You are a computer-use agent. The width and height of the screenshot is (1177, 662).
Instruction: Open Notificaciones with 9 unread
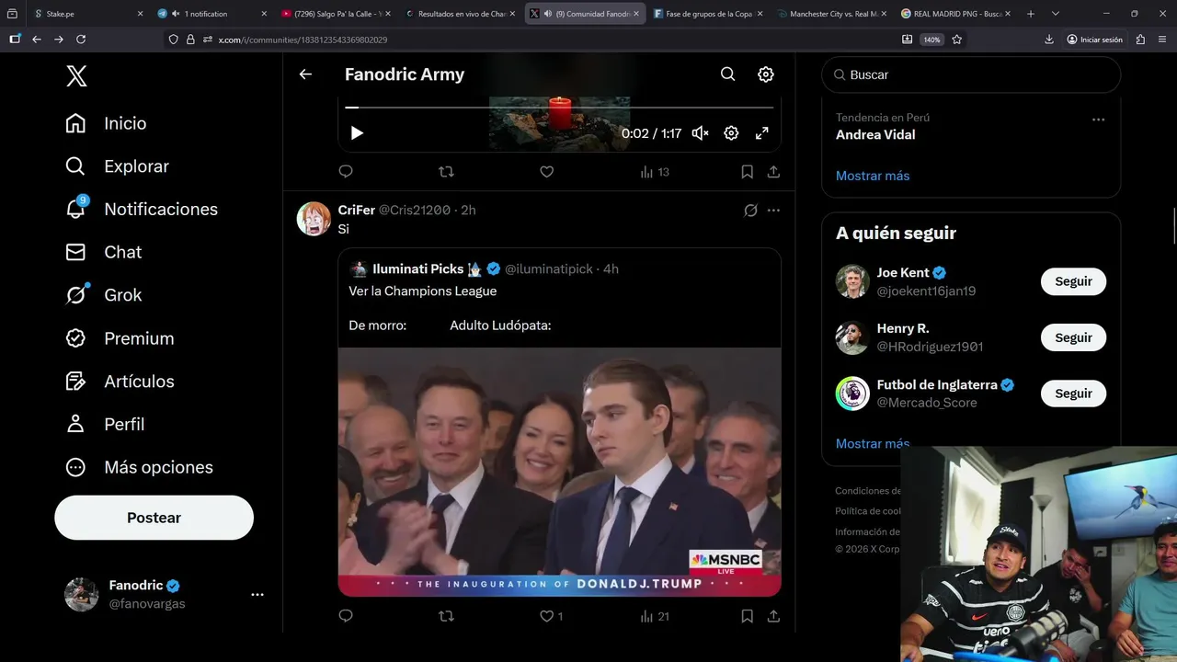click(x=141, y=209)
